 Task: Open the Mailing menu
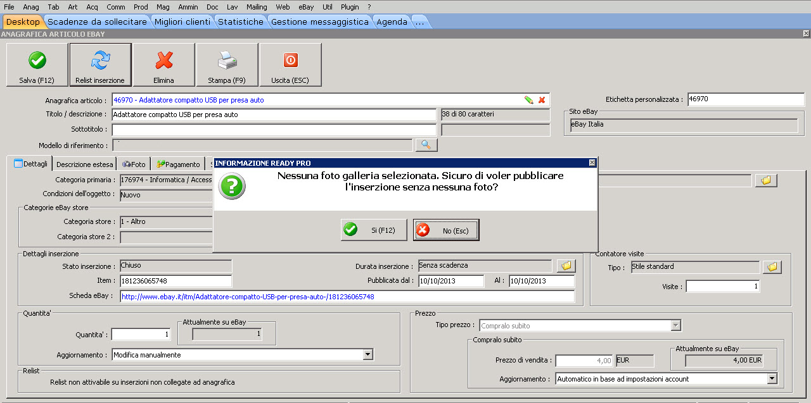(257, 6)
